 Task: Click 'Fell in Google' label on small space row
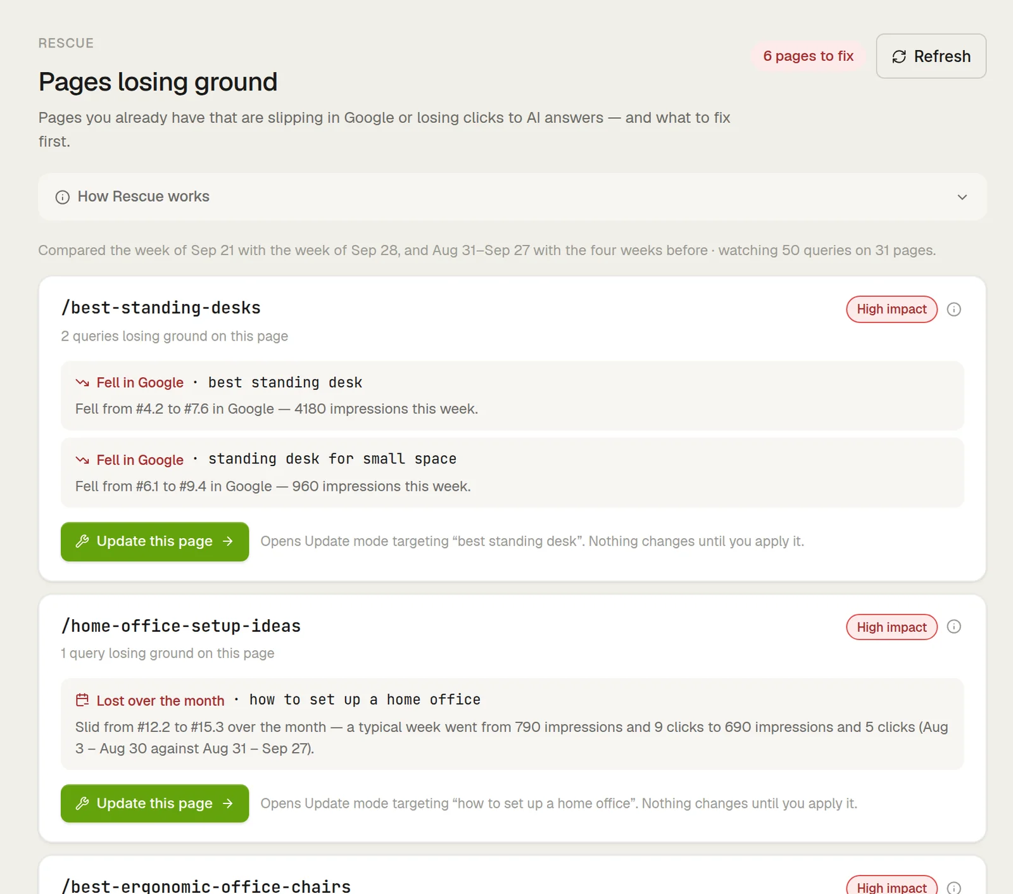(x=140, y=460)
